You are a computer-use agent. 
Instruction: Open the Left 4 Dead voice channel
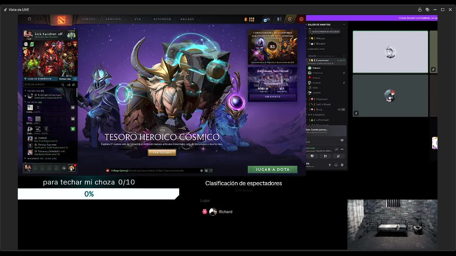pyautogui.click(x=323, y=104)
